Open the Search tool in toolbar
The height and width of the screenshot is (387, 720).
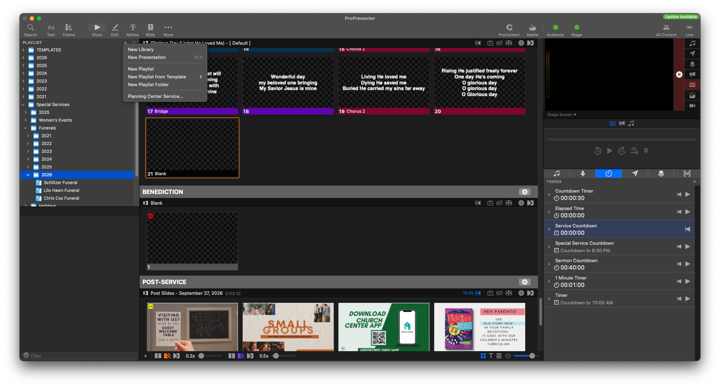tap(30, 30)
